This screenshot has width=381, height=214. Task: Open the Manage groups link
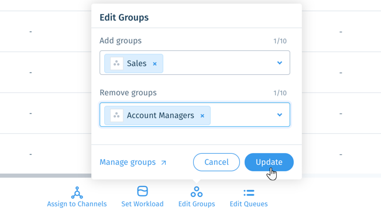[128, 162]
